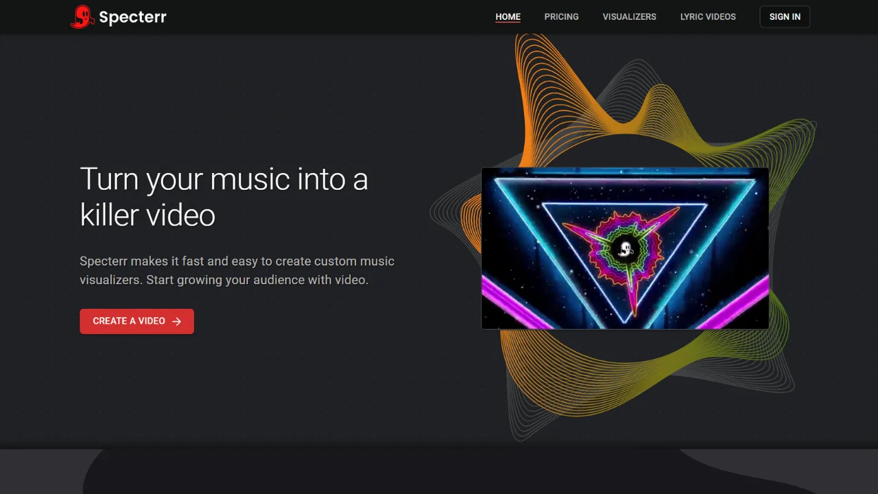Click the ghost logo at the visualizer center

point(625,248)
